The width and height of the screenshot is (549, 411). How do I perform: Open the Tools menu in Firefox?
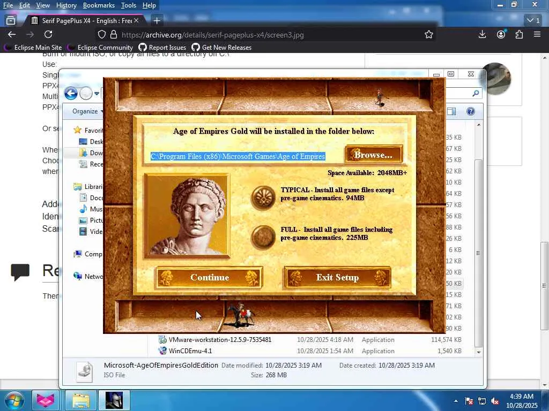[x=129, y=5]
